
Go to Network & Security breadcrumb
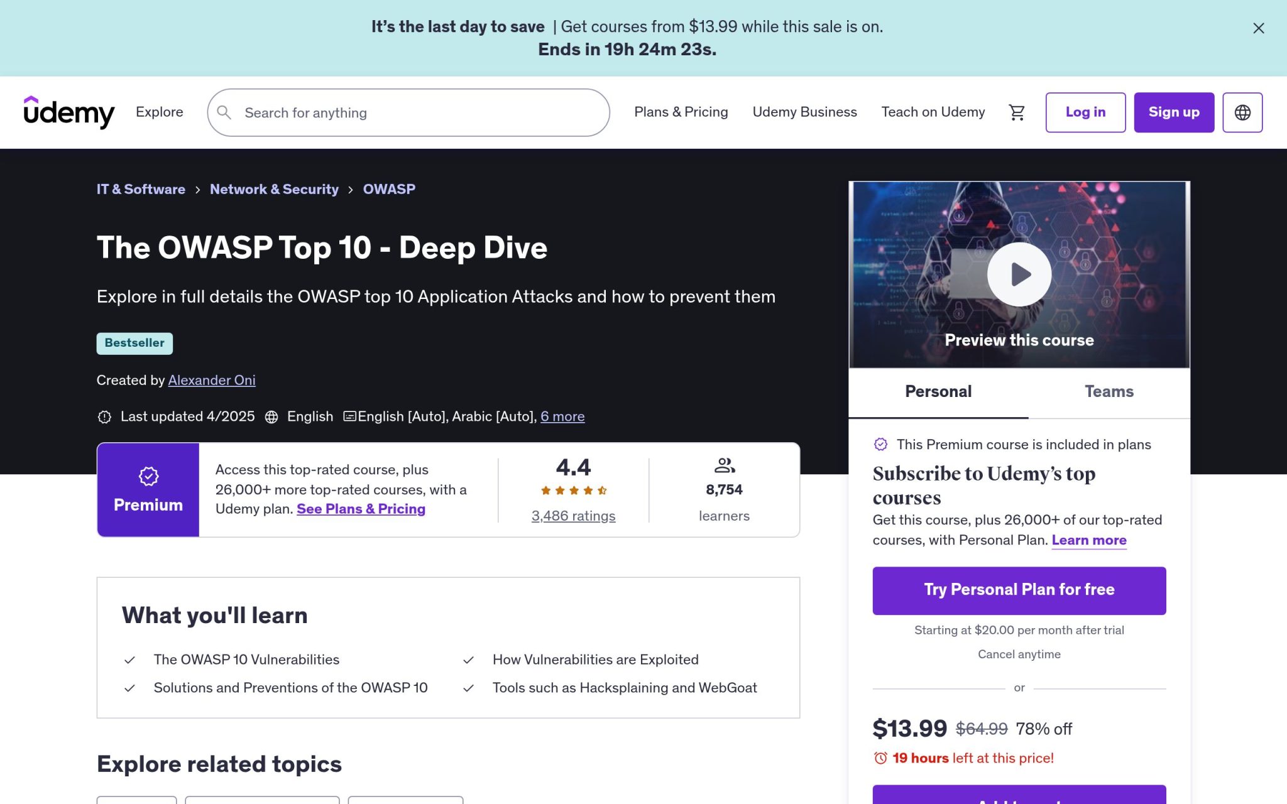coord(274,189)
